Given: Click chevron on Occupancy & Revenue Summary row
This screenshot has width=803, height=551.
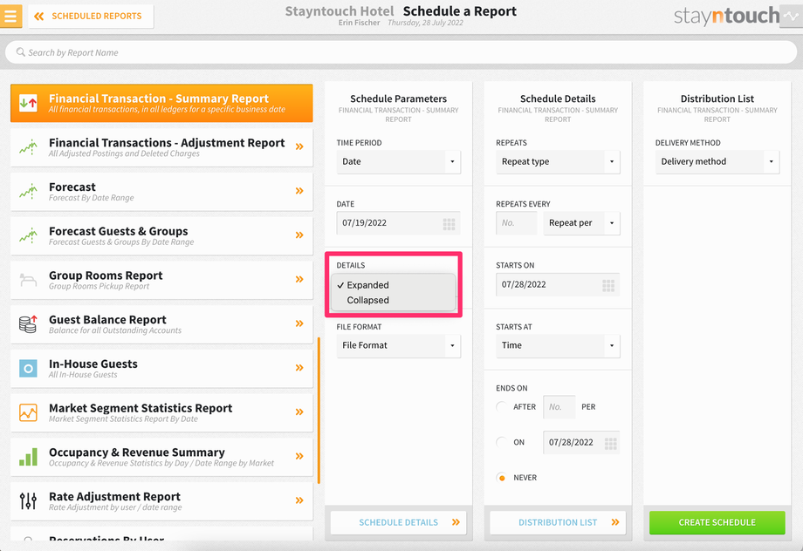Looking at the screenshot, I should point(299,456).
